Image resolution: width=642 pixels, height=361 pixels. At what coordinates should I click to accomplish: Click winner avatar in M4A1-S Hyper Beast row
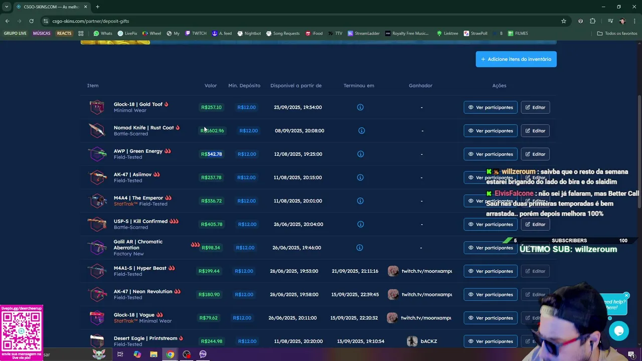click(x=393, y=271)
